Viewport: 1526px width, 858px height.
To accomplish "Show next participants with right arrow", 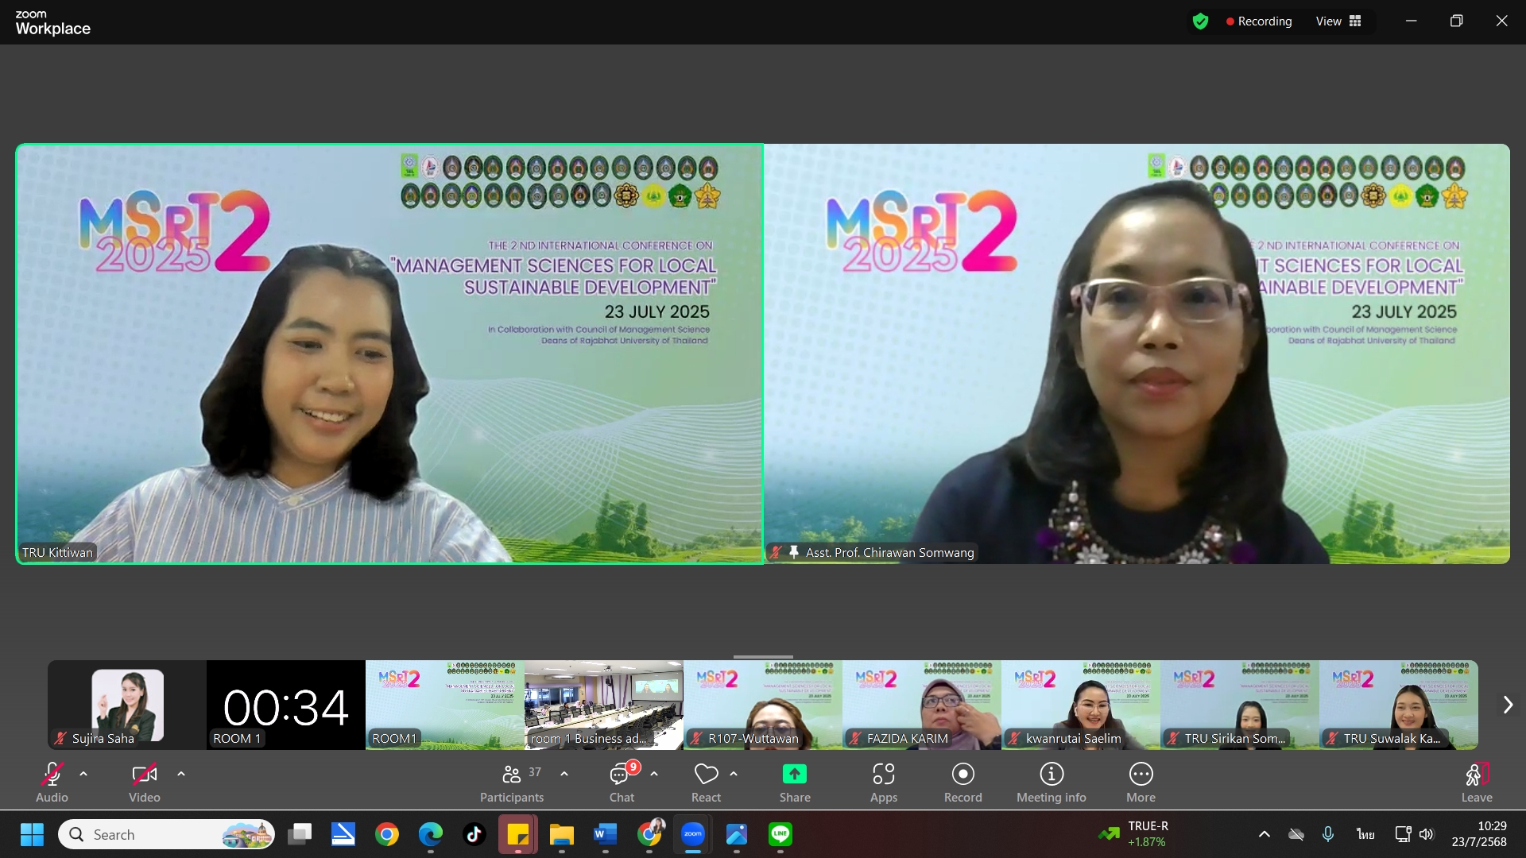I will (1508, 705).
